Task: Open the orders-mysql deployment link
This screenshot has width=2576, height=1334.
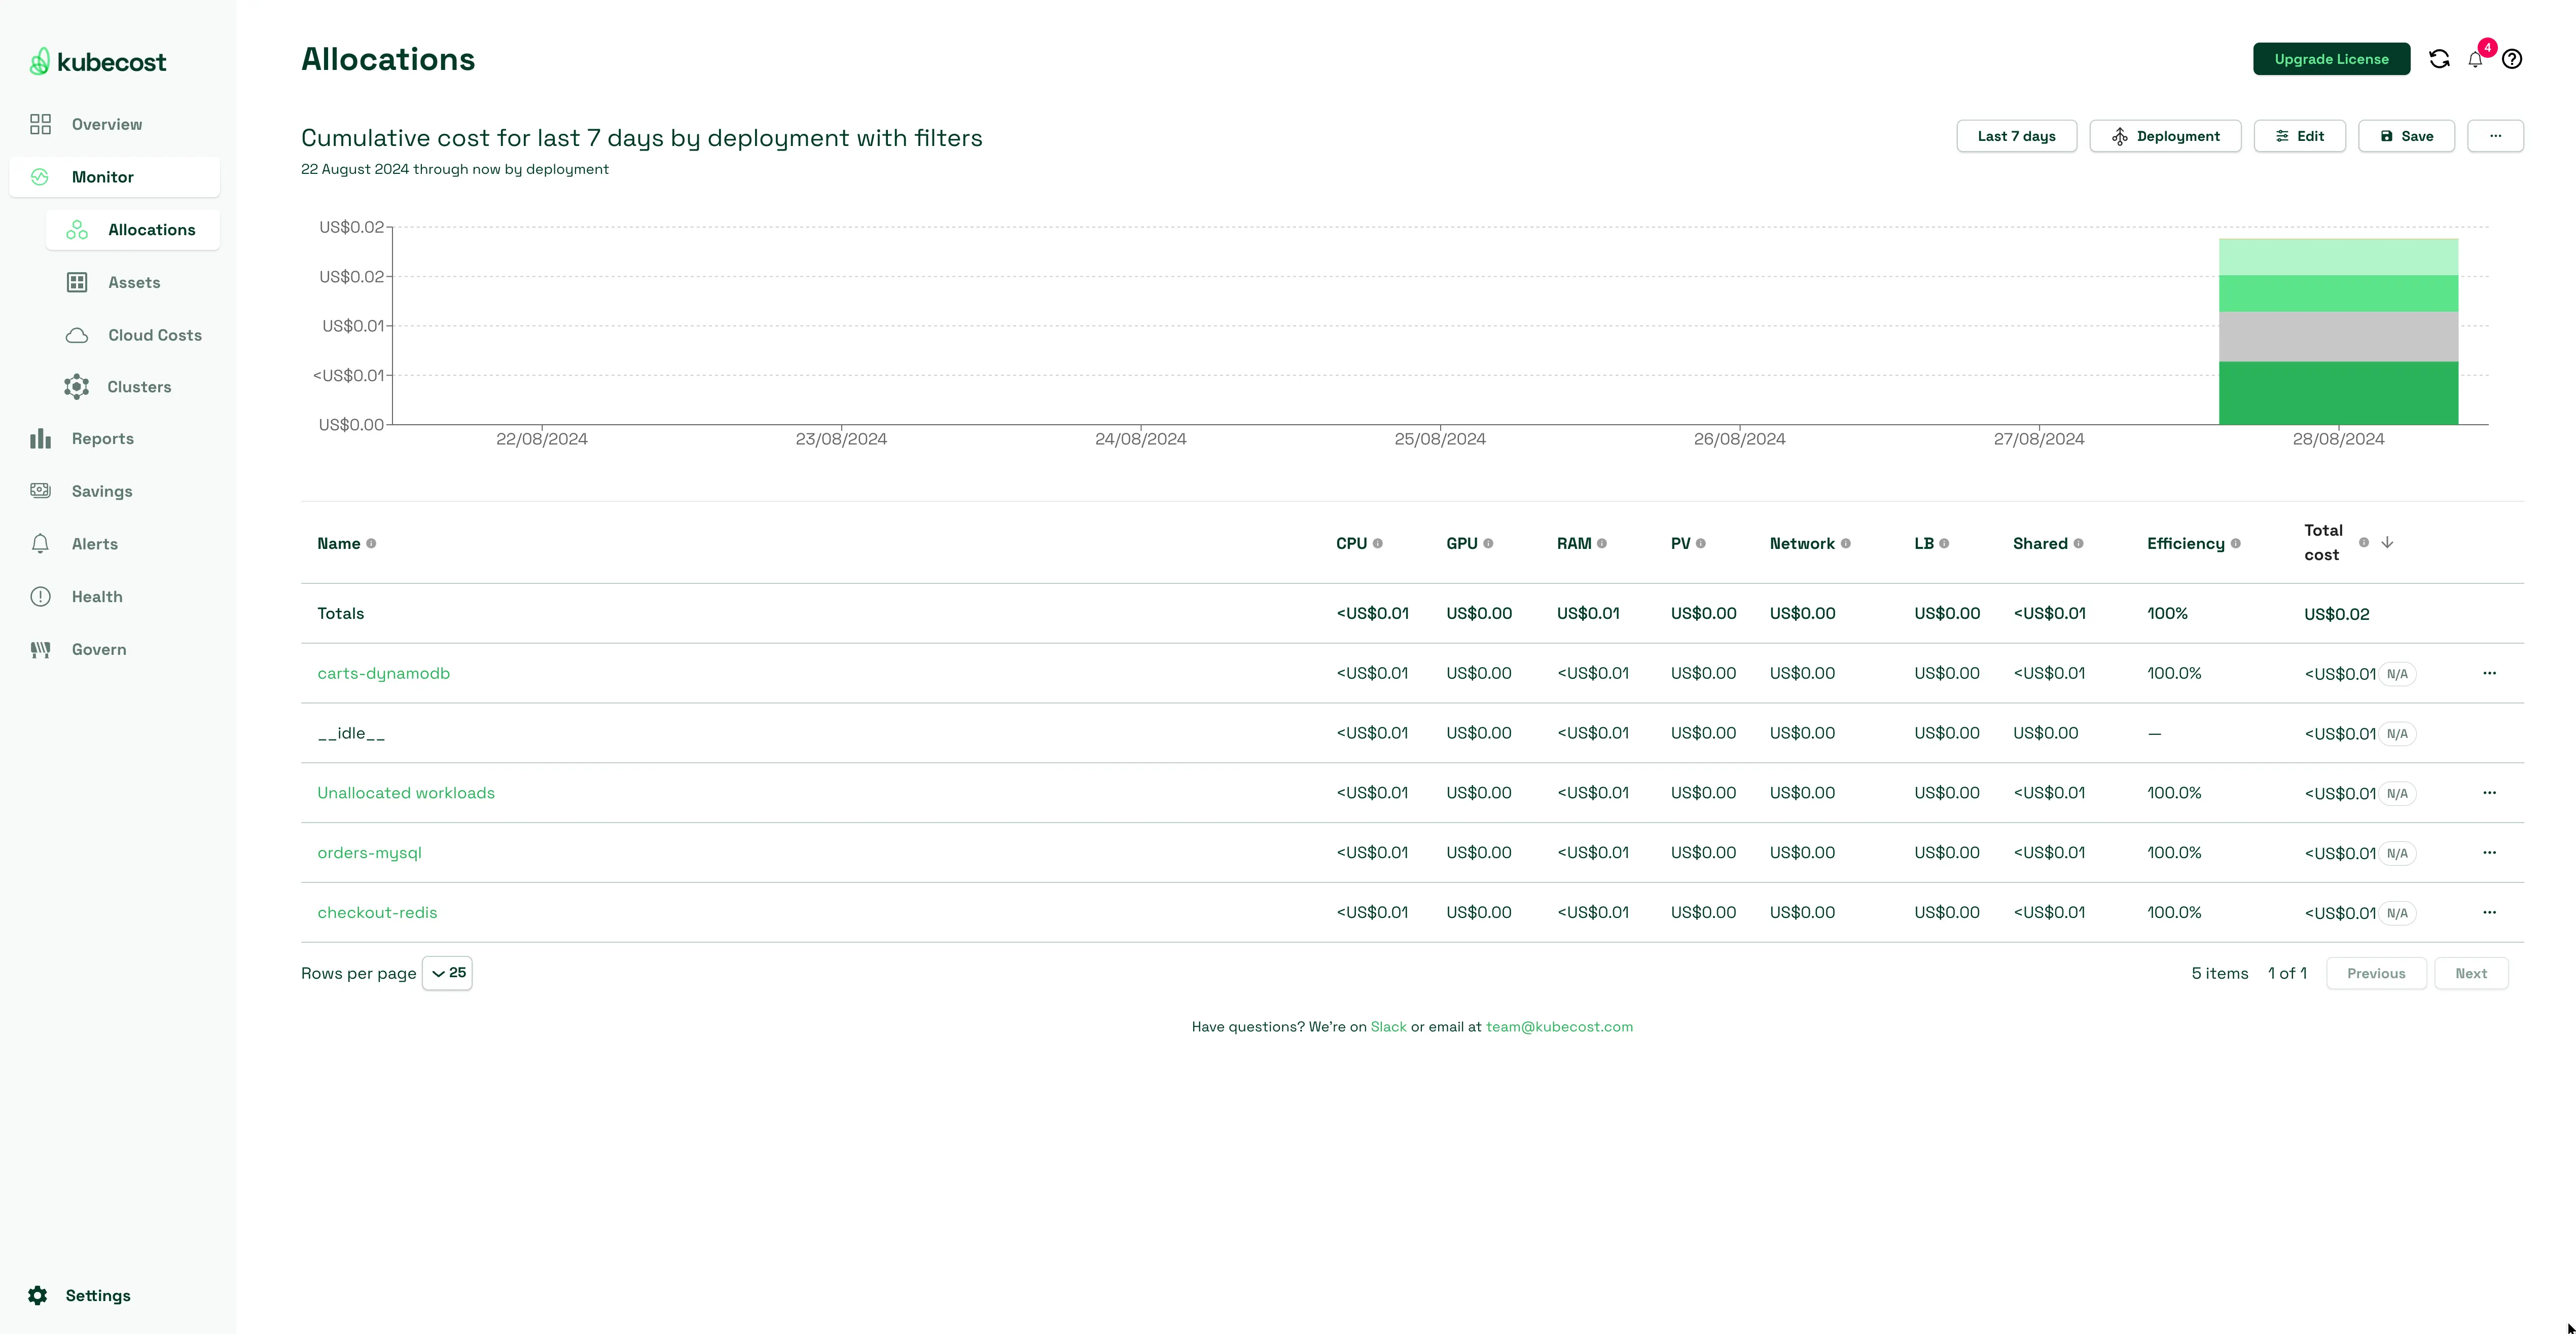Action: (x=369, y=853)
